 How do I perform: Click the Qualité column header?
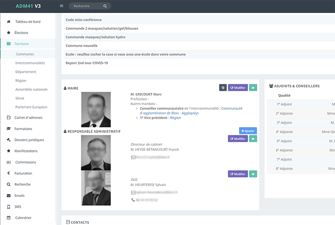pos(284,95)
